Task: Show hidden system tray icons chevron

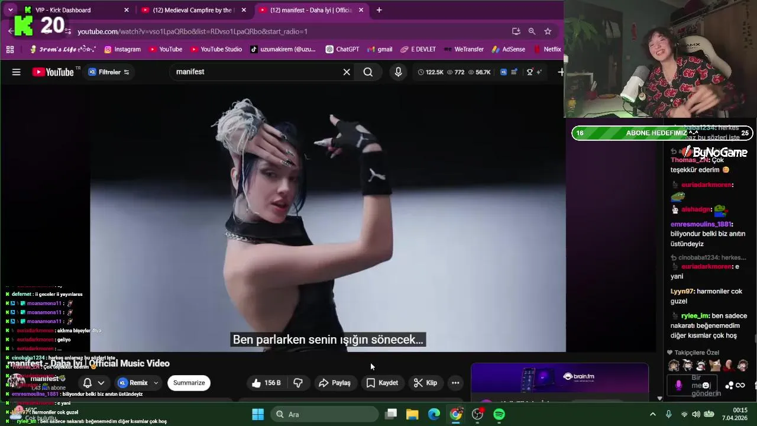Action: click(652, 414)
